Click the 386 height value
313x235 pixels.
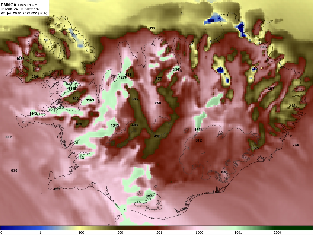click(x=135, y=99)
